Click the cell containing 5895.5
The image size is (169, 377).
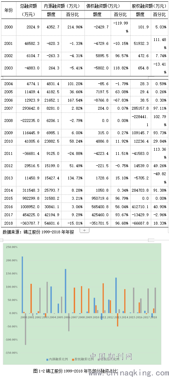[x=98, y=56]
